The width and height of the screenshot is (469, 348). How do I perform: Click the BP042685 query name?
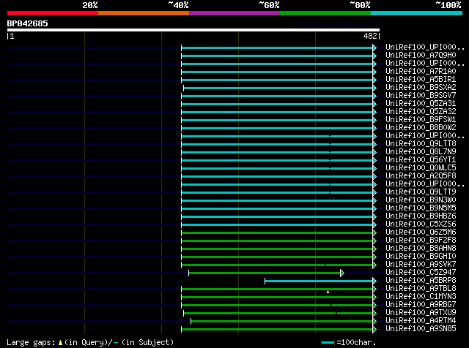point(28,23)
